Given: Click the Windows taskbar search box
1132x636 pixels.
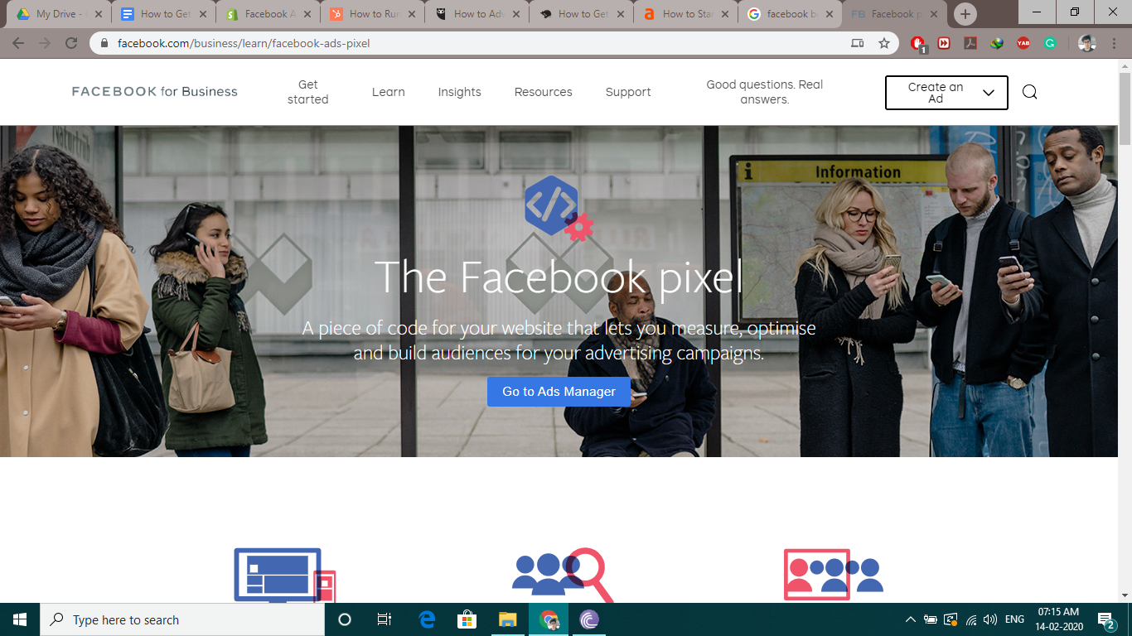Looking at the screenshot, I should [182, 619].
